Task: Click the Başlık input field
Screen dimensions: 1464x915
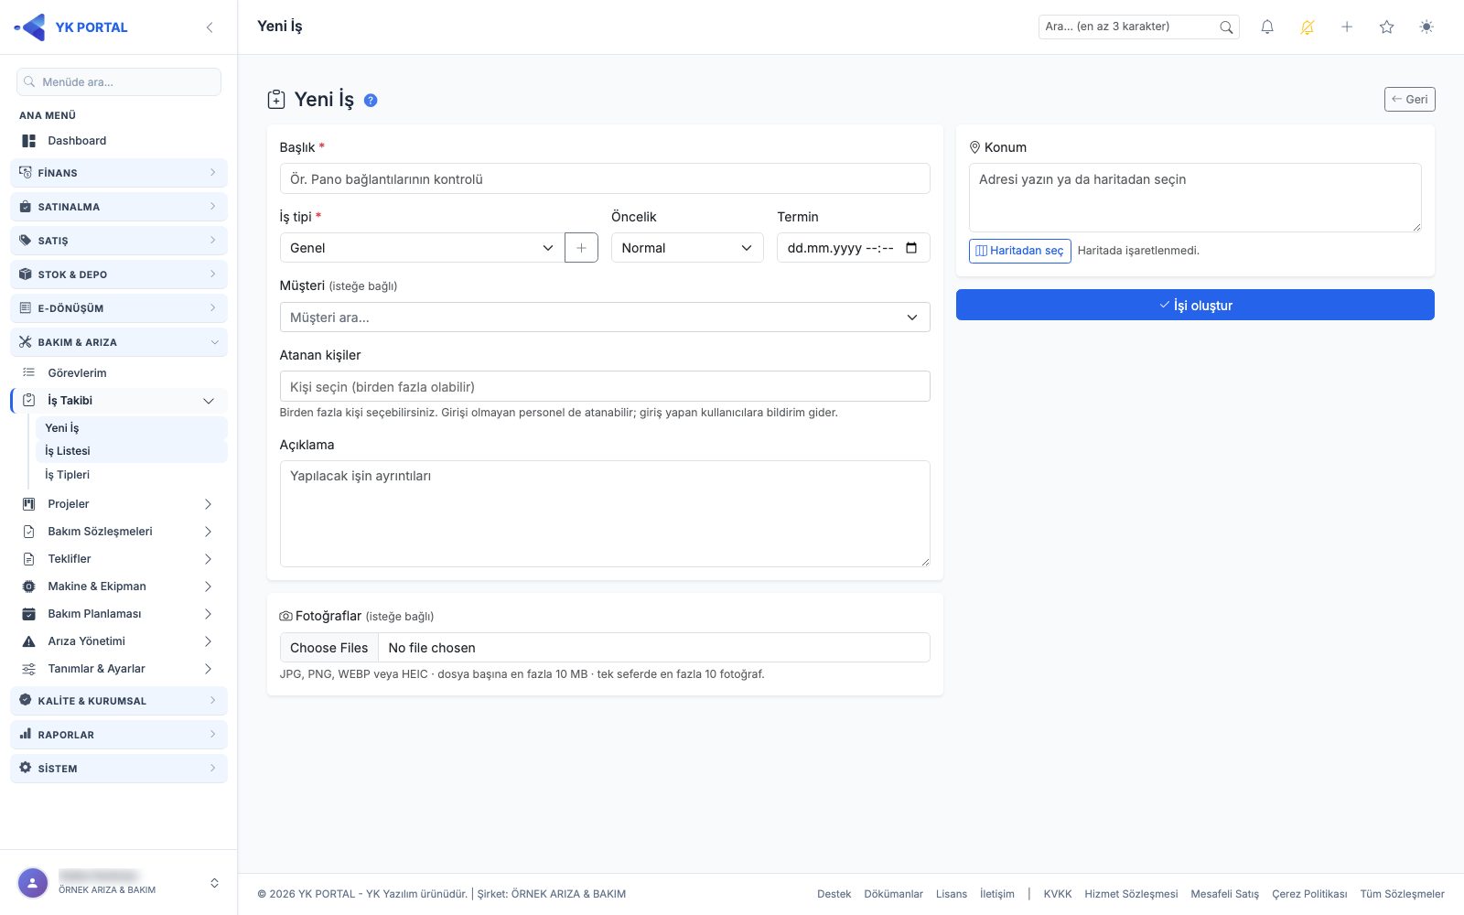Action: click(605, 178)
